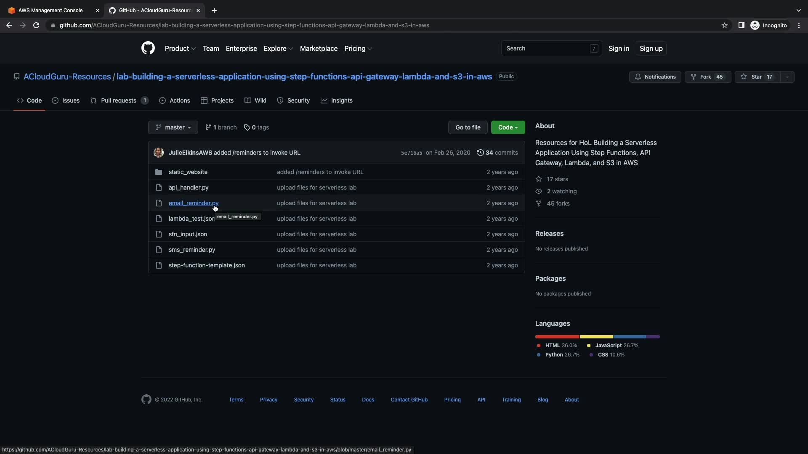The width and height of the screenshot is (808, 454).
Task: Open the star lists dropdown arrow
Action: 787,77
